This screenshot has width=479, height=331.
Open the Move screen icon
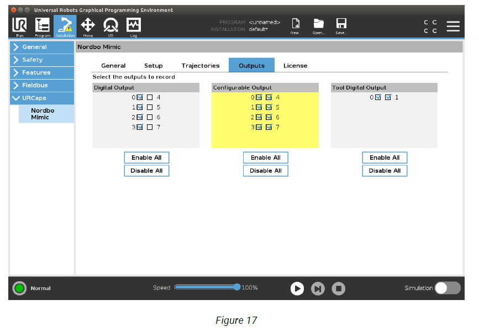[x=88, y=27]
